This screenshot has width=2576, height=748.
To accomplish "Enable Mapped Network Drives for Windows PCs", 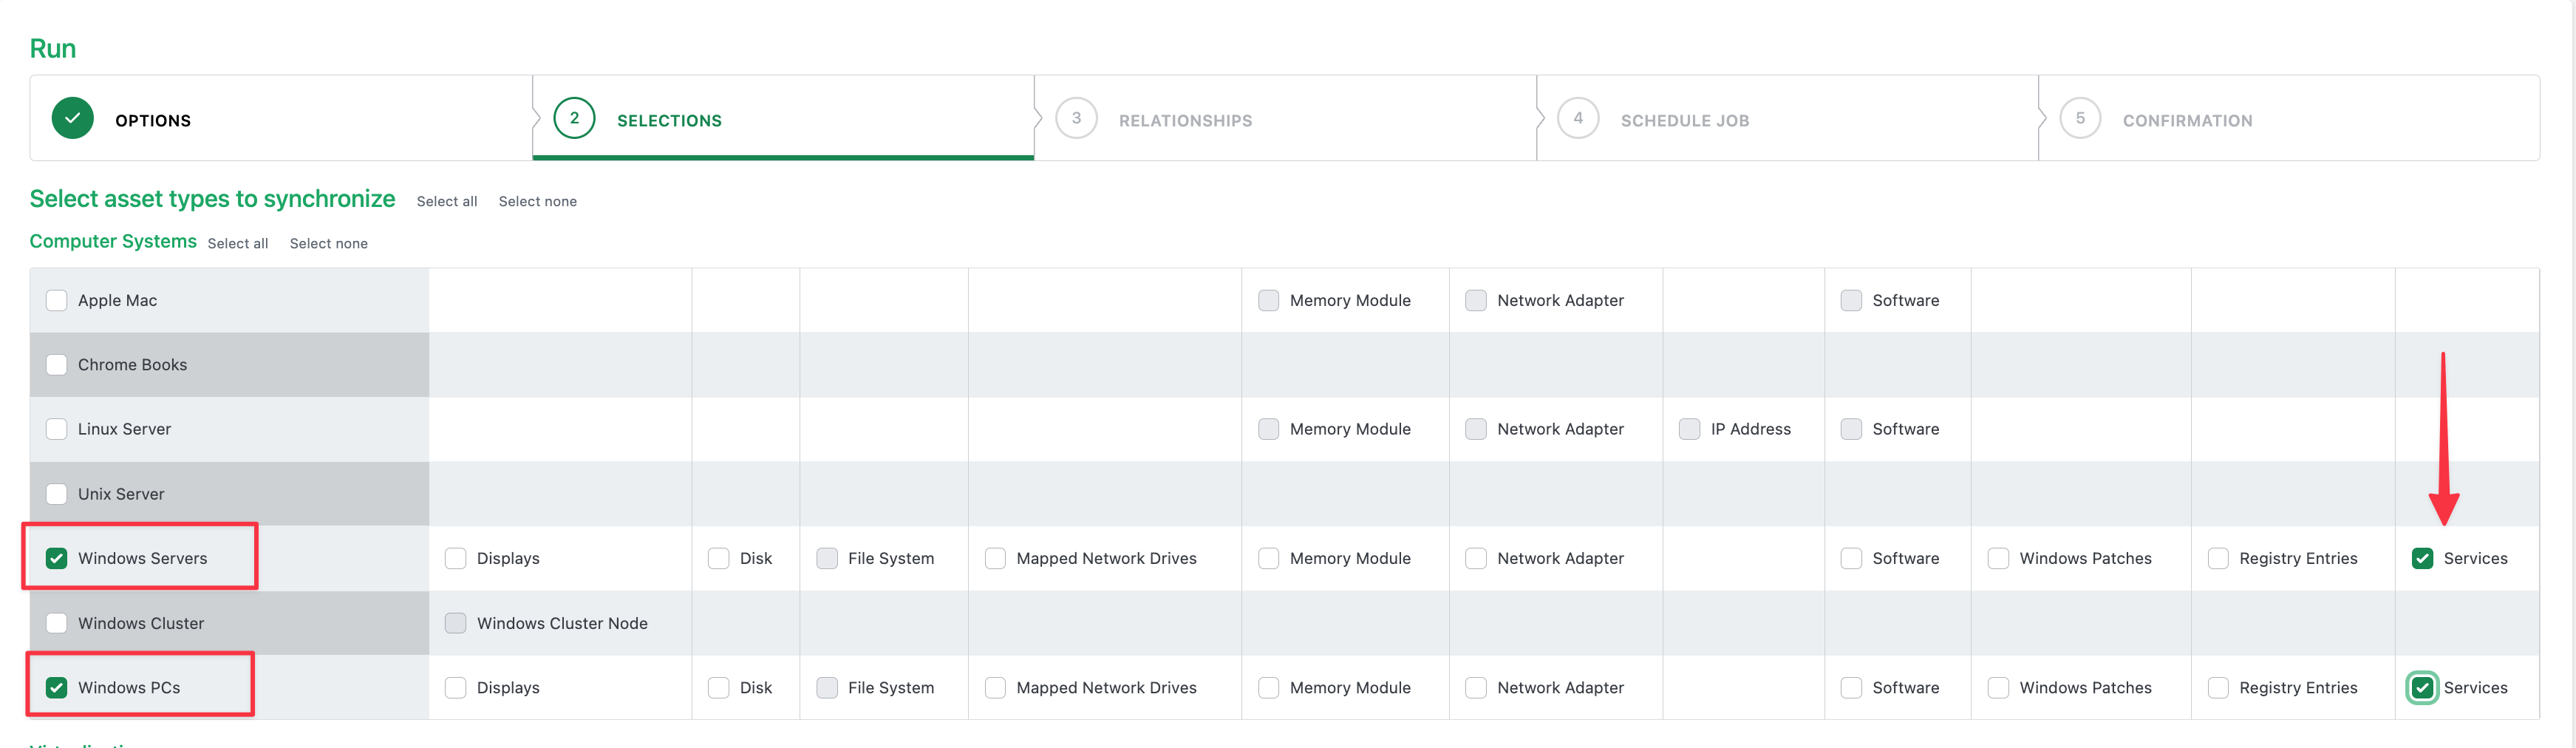I will click(996, 687).
